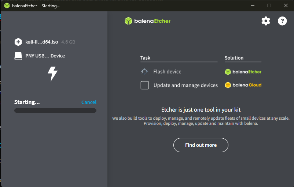Click the spinner beside Flash device
Image resolution: width=294 pixels, height=187 pixels.
coord(145,72)
